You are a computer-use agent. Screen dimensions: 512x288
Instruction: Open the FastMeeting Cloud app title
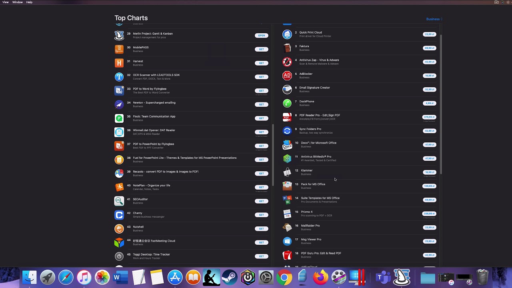click(154, 241)
